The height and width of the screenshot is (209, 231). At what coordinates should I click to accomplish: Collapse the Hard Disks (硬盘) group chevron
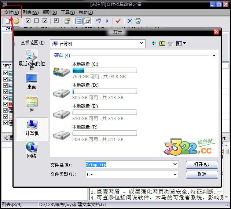click(214, 55)
